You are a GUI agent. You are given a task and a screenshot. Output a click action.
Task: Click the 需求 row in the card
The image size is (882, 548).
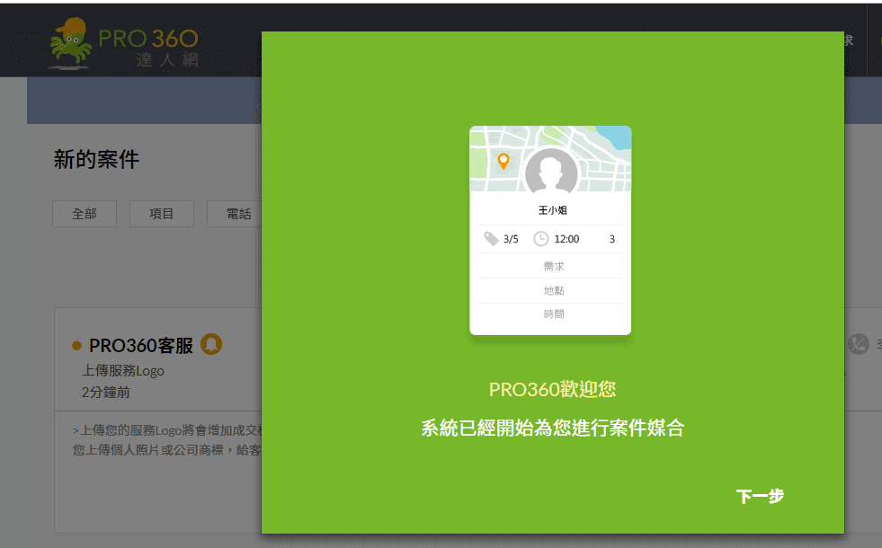[x=550, y=266]
